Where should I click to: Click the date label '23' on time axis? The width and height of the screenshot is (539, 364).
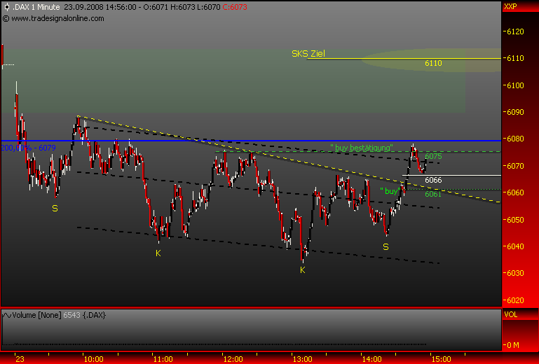coord(20,359)
